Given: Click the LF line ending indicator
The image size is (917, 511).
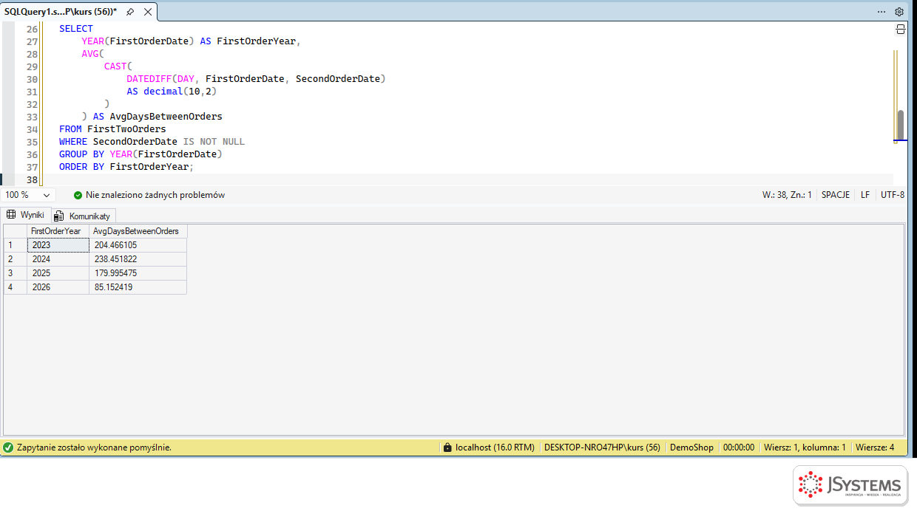Looking at the screenshot, I should point(865,195).
